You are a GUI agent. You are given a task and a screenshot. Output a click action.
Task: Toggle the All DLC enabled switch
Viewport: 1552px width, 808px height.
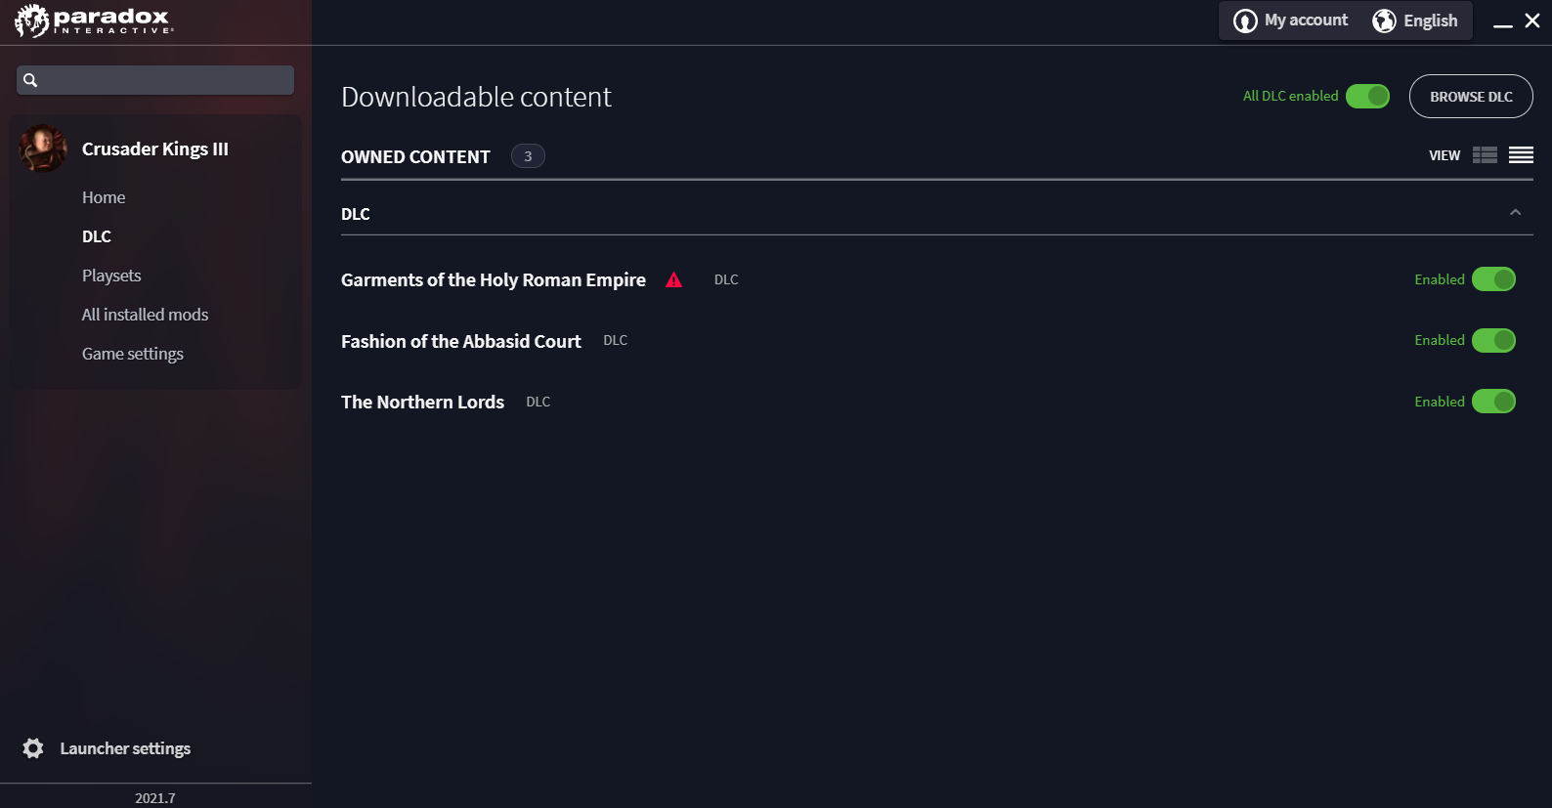(x=1367, y=96)
